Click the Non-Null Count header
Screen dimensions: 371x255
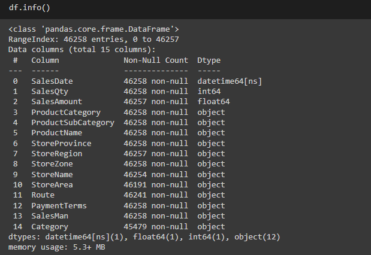tap(156, 60)
